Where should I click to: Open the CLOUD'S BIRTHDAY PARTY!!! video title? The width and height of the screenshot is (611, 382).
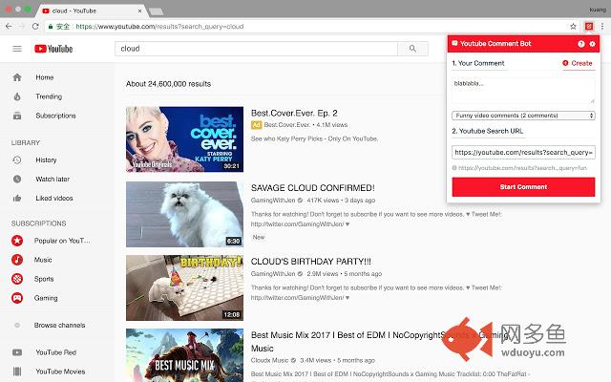tap(311, 262)
